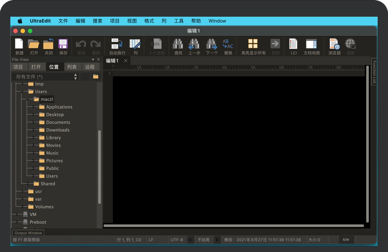Open the vertical Function List side panel
The image size is (388, 252).
[374, 72]
